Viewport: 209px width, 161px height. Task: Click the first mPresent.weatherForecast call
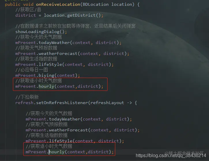coord(72,53)
